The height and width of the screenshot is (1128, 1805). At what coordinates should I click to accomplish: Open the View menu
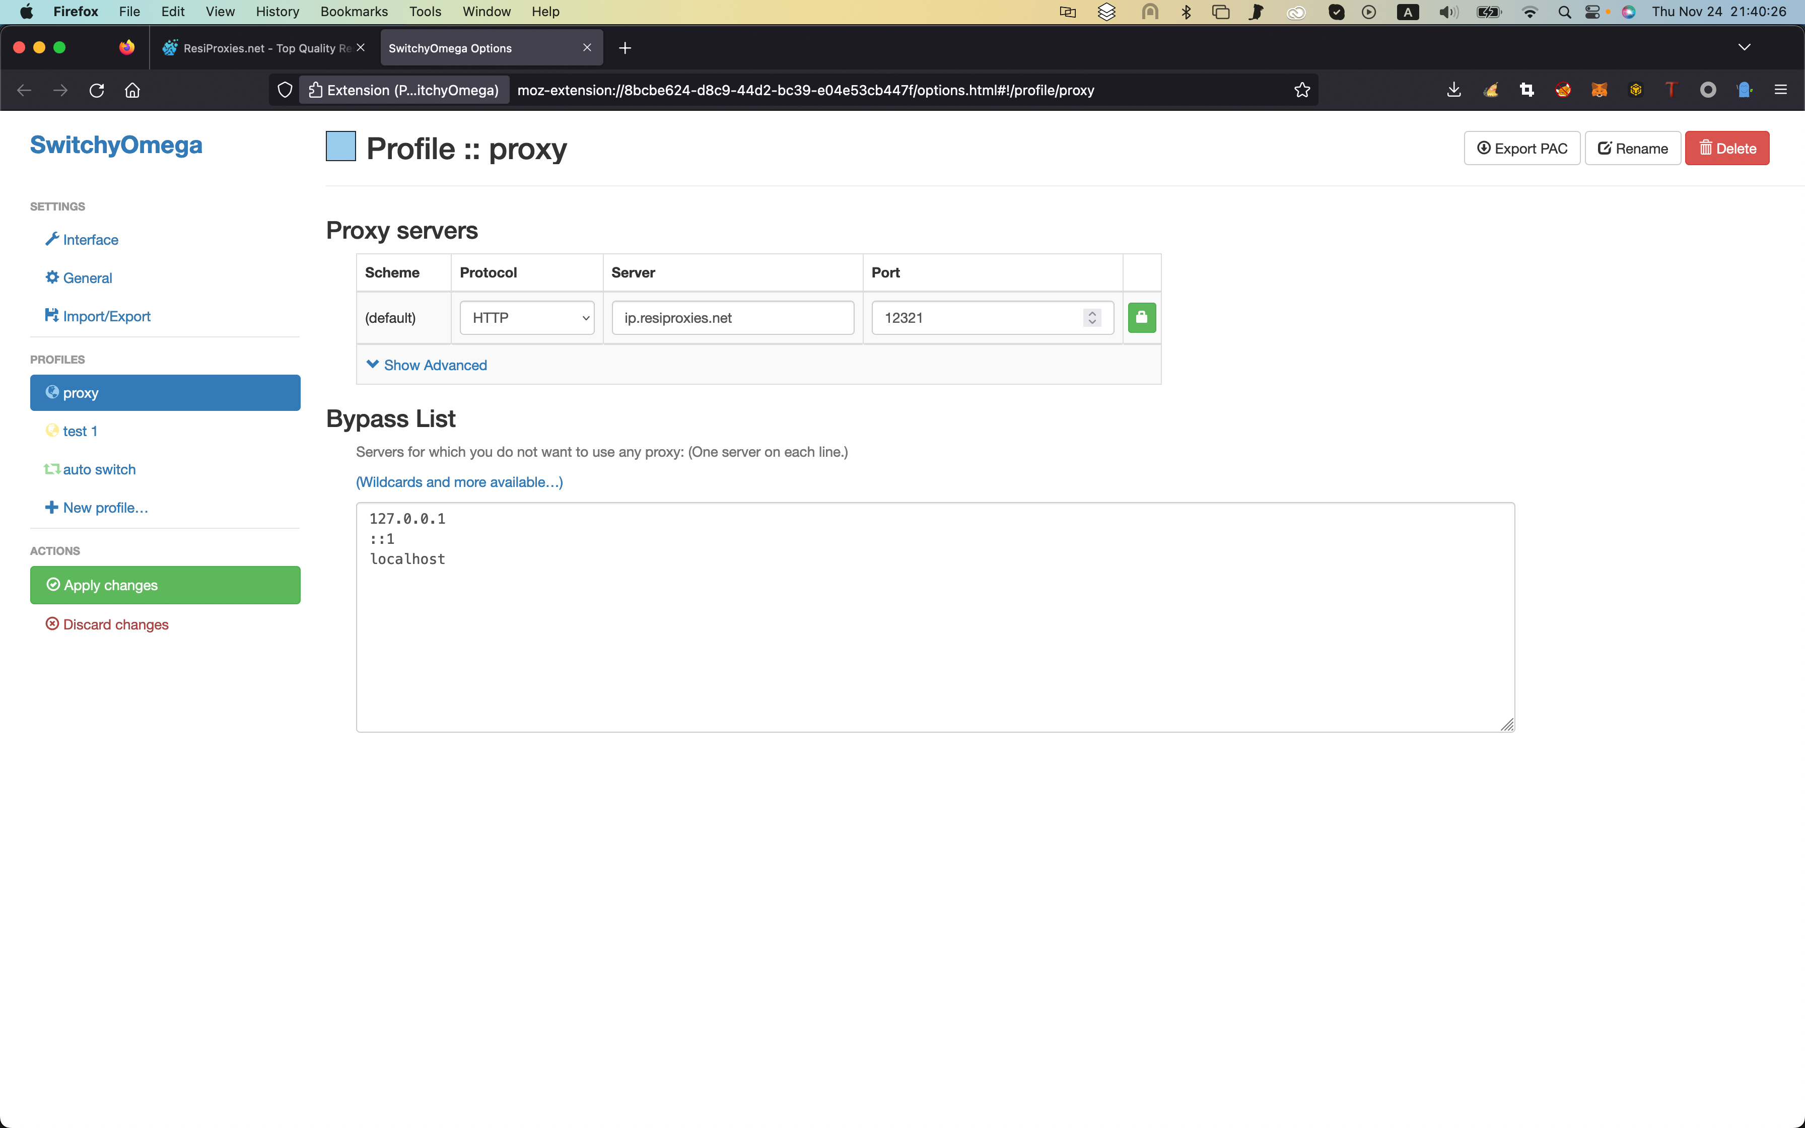220,11
